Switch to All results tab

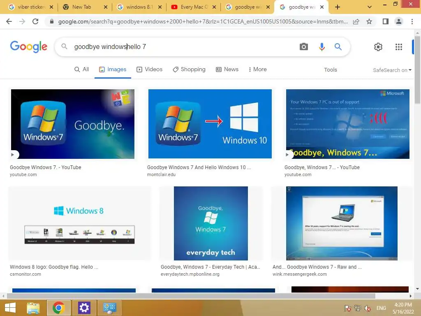[x=82, y=69]
